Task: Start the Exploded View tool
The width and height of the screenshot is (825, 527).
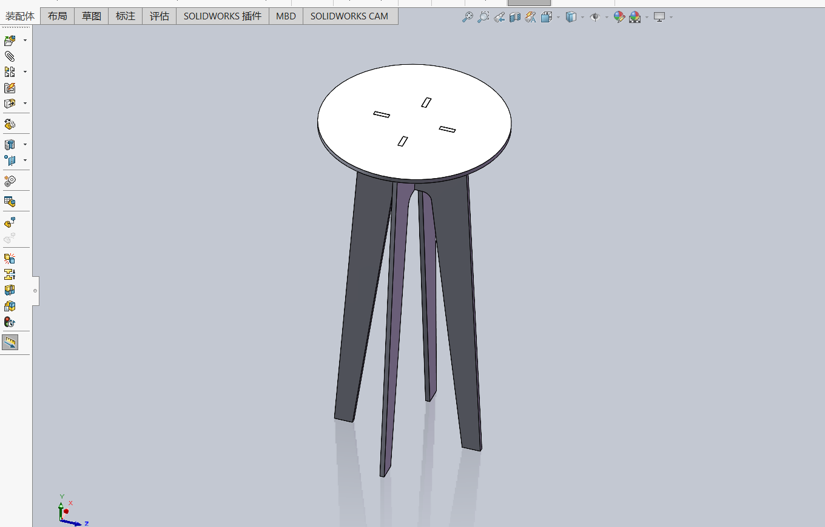Action: [x=10, y=222]
